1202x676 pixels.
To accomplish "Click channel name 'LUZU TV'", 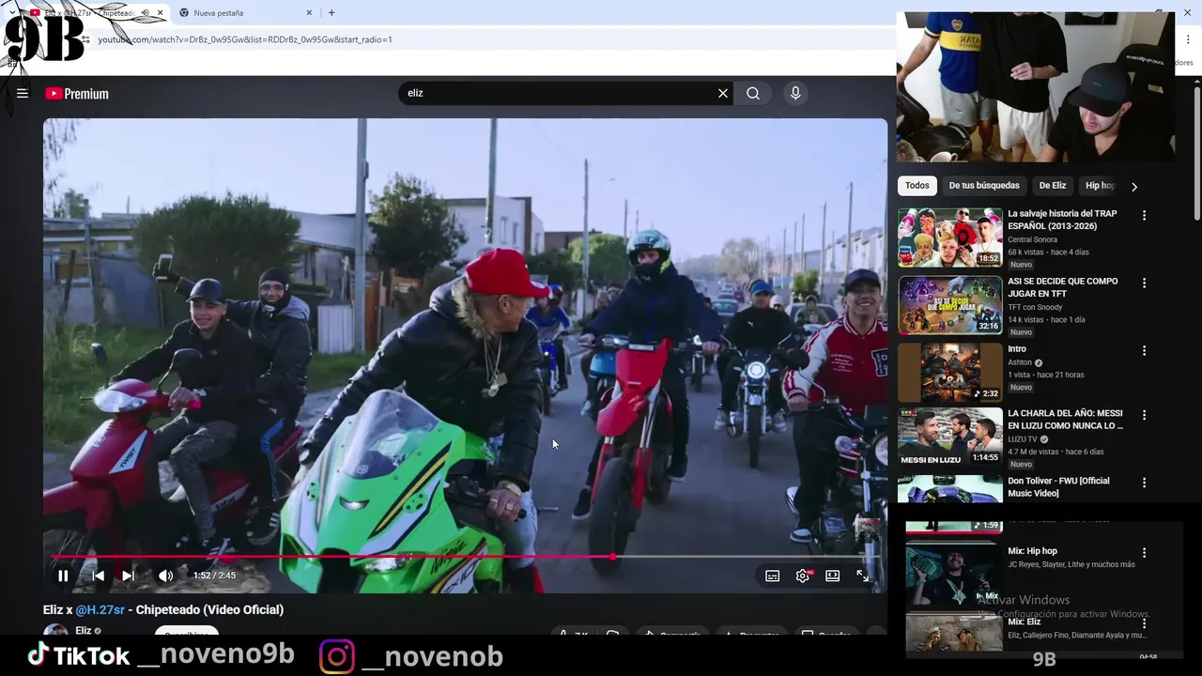I will pos(1022,438).
